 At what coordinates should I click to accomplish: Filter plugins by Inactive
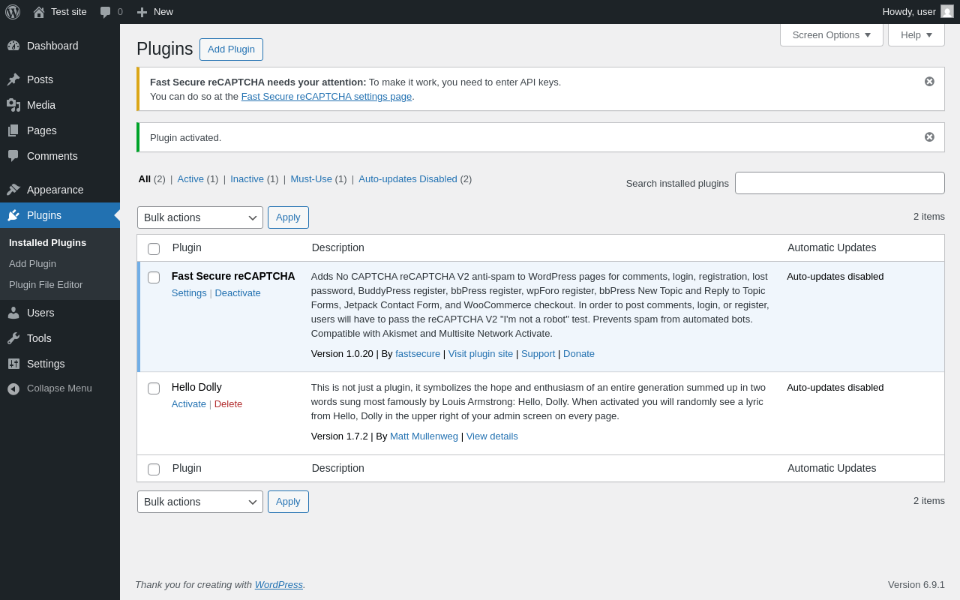247,178
